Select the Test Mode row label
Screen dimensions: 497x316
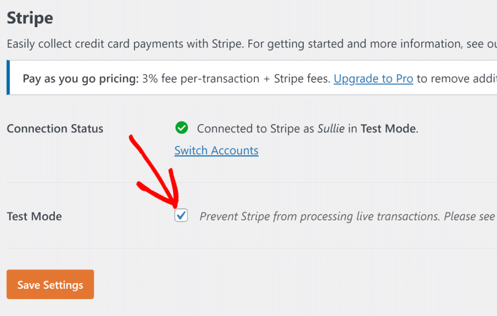34,216
